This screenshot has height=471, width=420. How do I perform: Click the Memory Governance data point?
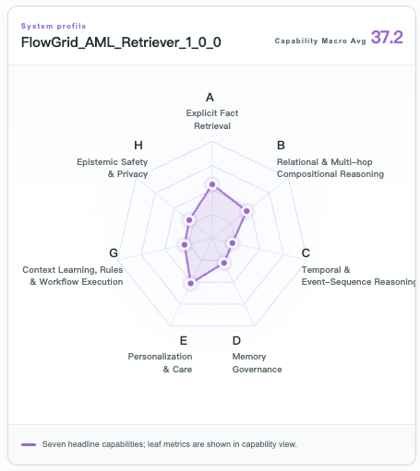224,263
